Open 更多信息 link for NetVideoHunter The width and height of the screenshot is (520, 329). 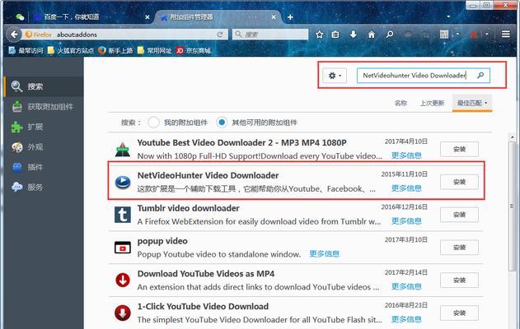406,188
